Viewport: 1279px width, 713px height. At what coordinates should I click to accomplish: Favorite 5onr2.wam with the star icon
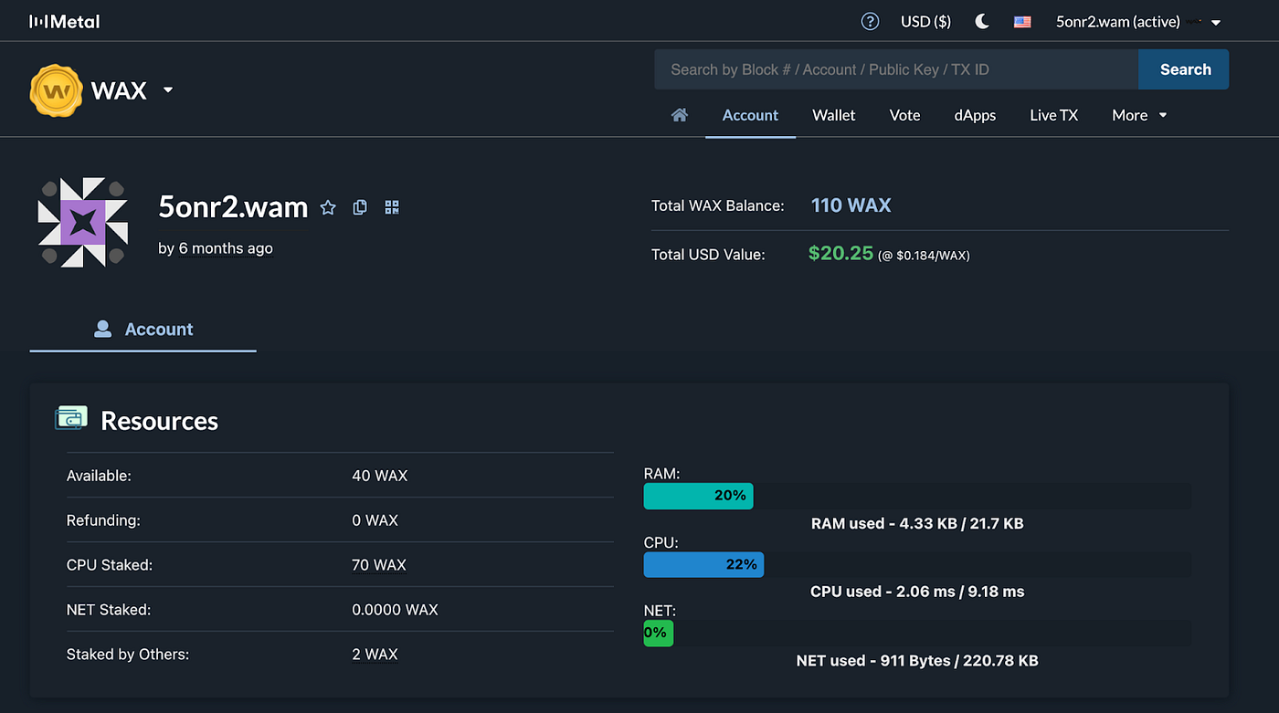tap(328, 207)
